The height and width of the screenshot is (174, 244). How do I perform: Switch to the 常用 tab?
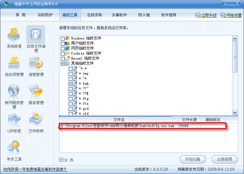(x=20, y=15)
